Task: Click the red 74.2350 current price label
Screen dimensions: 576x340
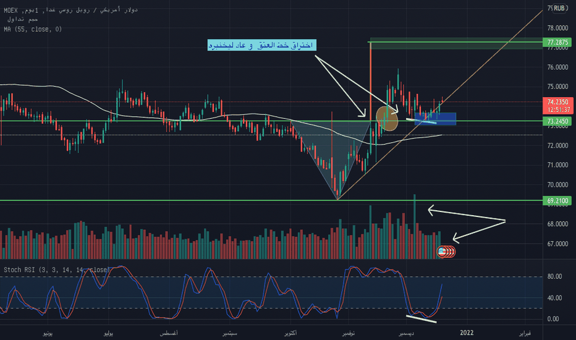Action: click(x=557, y=106)
